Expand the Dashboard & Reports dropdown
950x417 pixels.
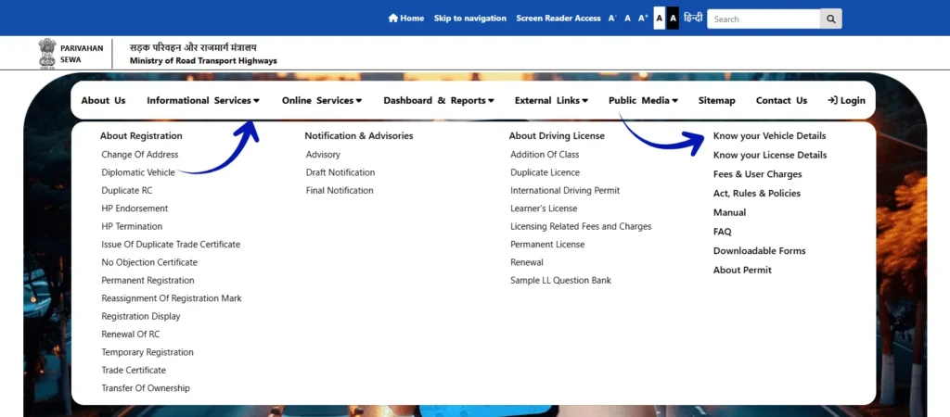click(x=438, y=100)
